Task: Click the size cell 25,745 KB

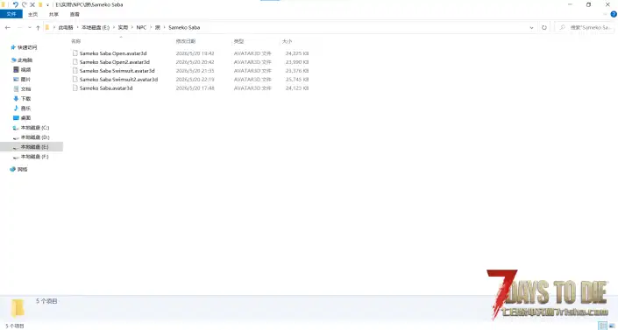Action: point(297,80)
